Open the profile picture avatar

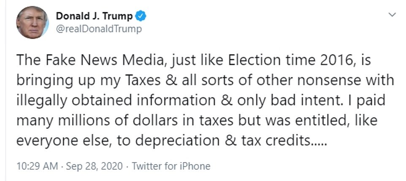[x=32, y=23]
